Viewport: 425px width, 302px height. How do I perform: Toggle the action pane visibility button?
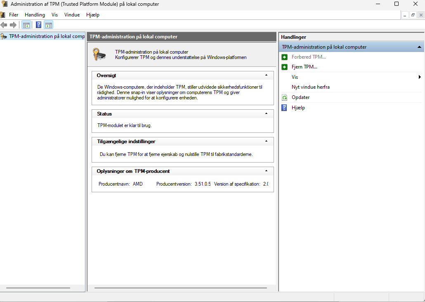(x=48, y=25)
